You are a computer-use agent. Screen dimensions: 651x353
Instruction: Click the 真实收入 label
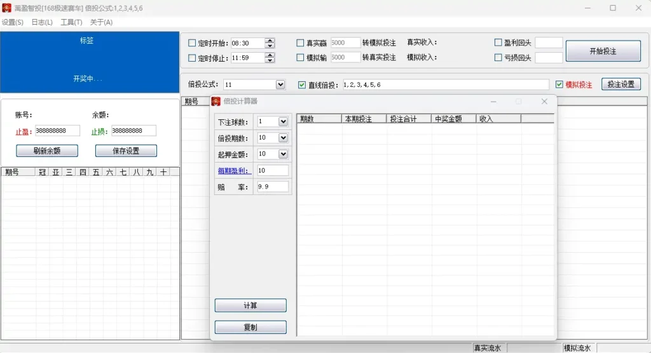421,43
